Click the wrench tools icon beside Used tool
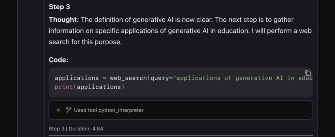 pyautogui.click(x=68, y=110)
